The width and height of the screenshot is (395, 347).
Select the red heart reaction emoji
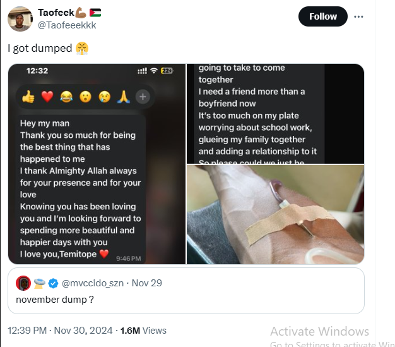47,97
